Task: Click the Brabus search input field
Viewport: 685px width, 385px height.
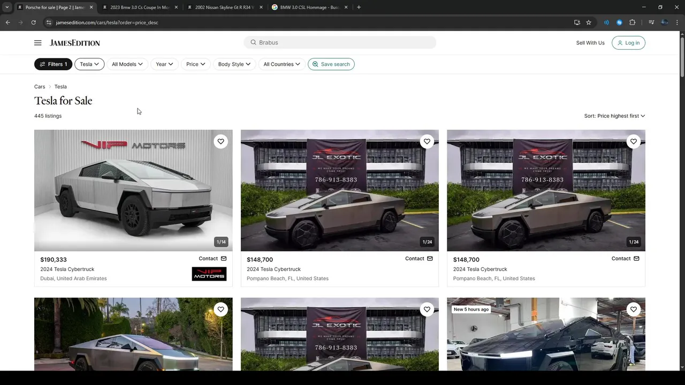Action: (340, 42)
